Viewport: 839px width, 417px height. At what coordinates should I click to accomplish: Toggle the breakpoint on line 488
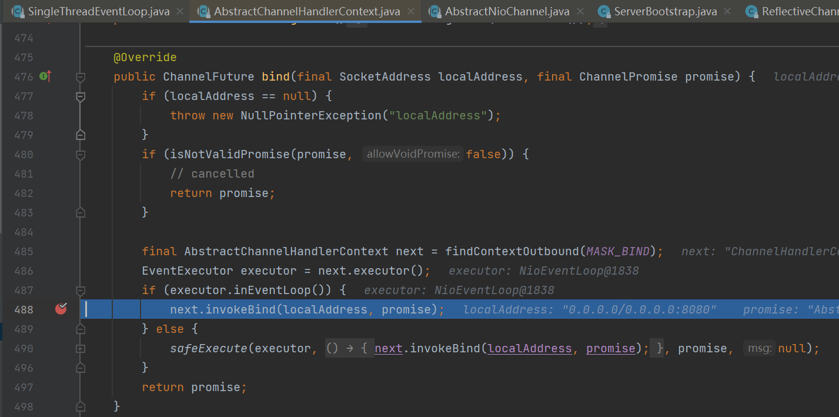click(61, 309)
